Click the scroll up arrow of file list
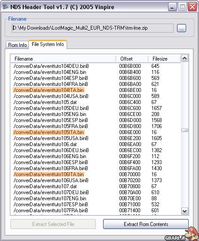The height and width of the screenshot is (241, 199). click(184, 58)
